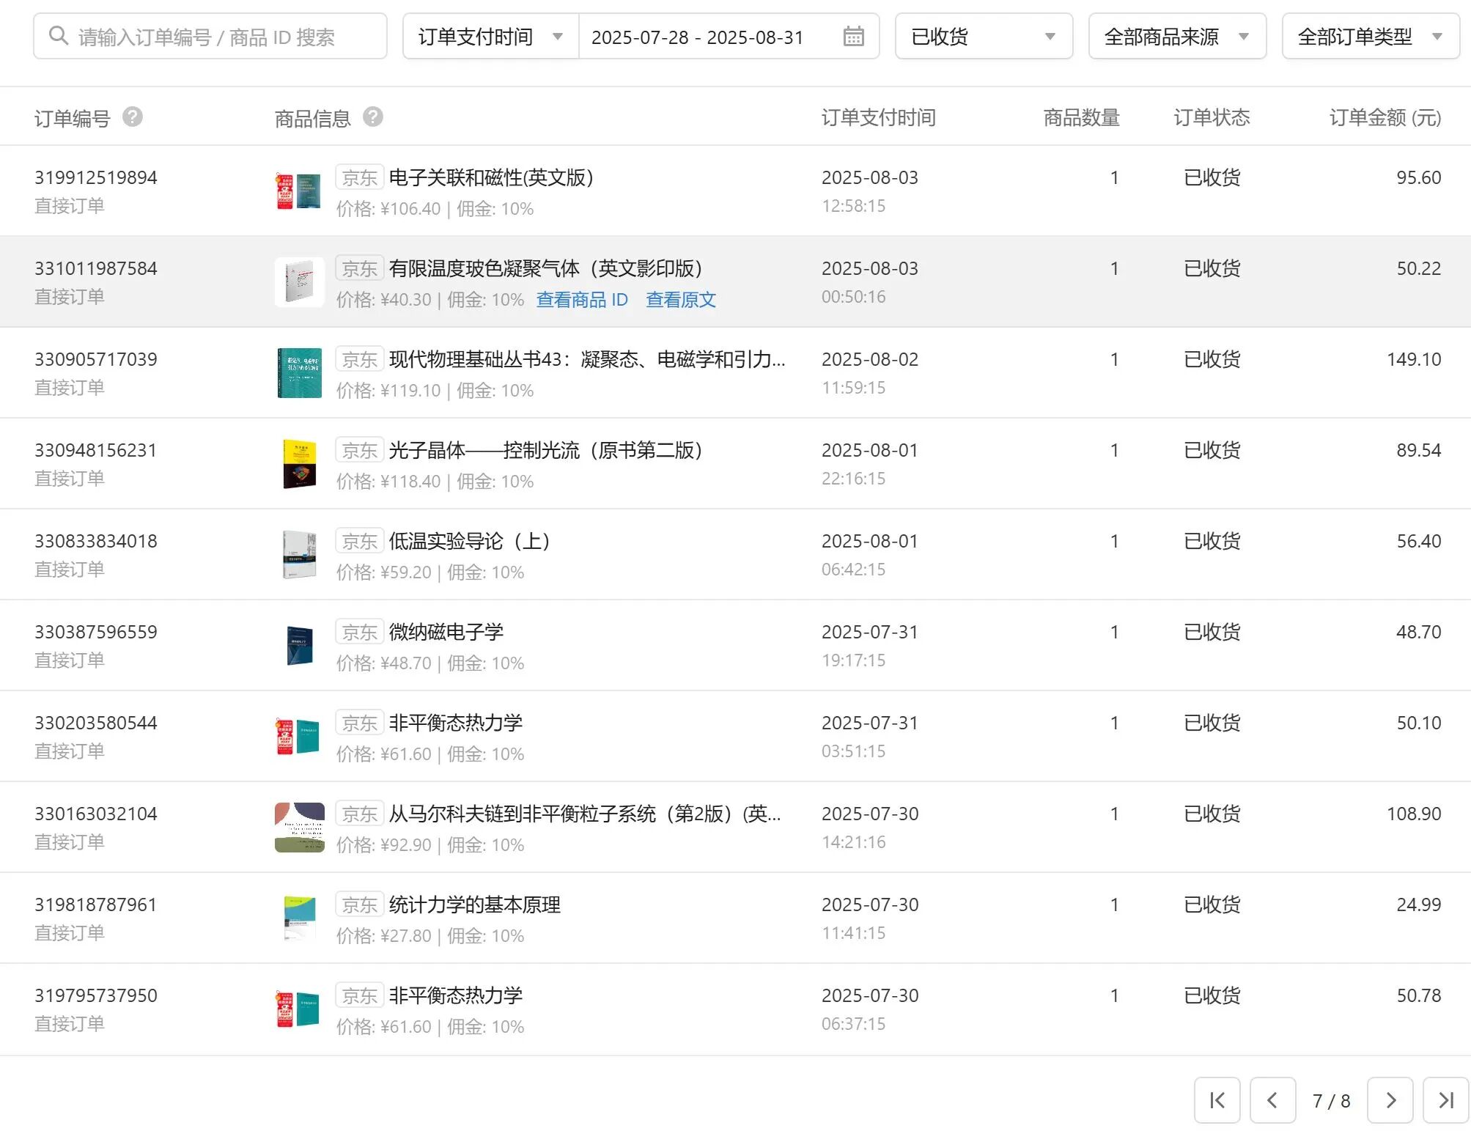The image size is (1471, 1131).
Task: Open the 订单支付时间 dropdown
Action: [x=490, y=36]
